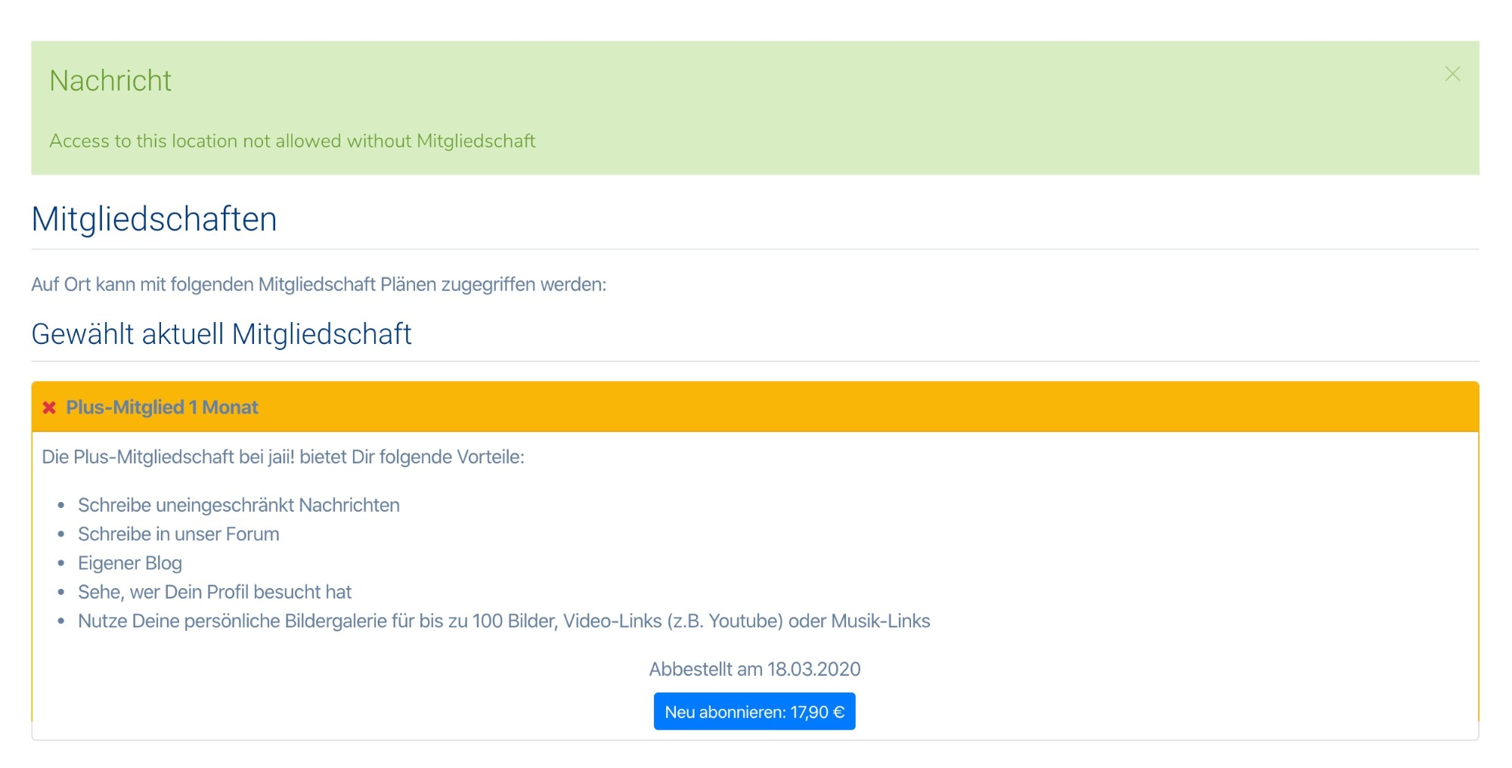Dismiss the Nachricht alert with the X
Viewport: 1512px width, 768px height.
tap(1452, 74)
